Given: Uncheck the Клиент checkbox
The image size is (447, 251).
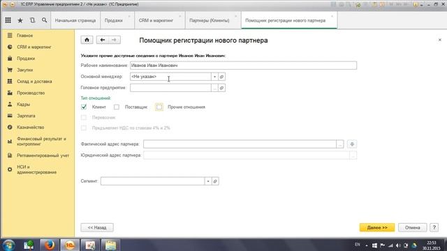Looking at the screenshot, I should pyautogui.click(x=84, y=107).
